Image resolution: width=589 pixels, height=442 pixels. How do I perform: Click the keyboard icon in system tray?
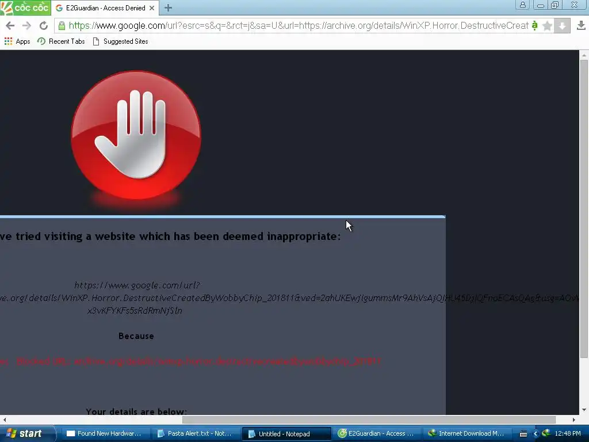523,434
